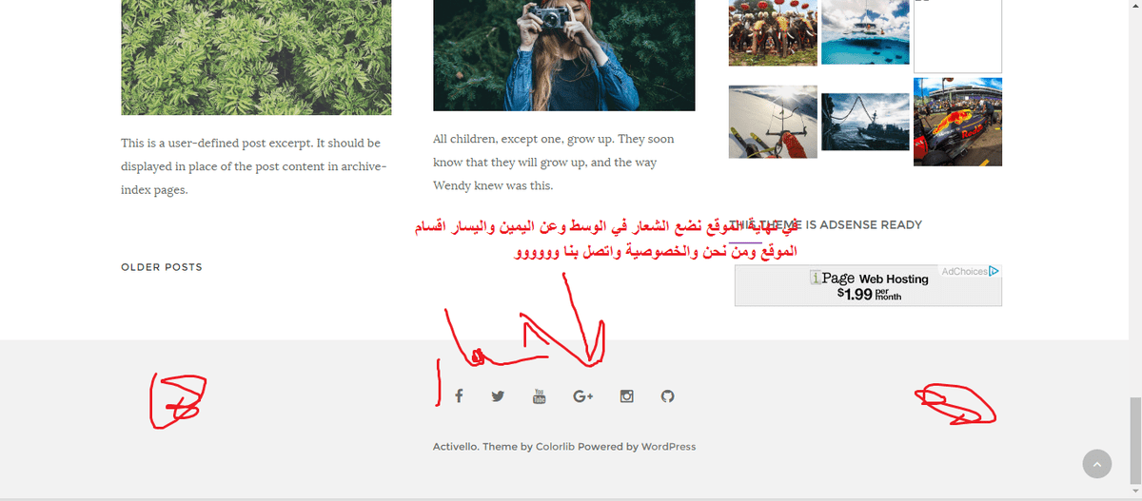Open the ship at sea thumbnail

(865, 122)
